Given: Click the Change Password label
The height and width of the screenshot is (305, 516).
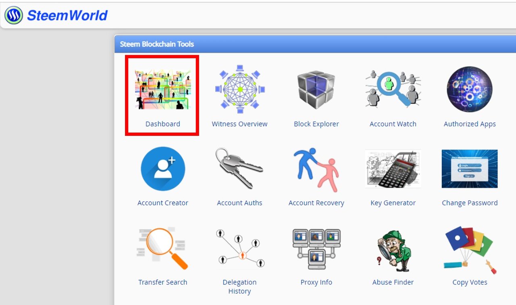Looking at the screenshot, I should point(470,203).
